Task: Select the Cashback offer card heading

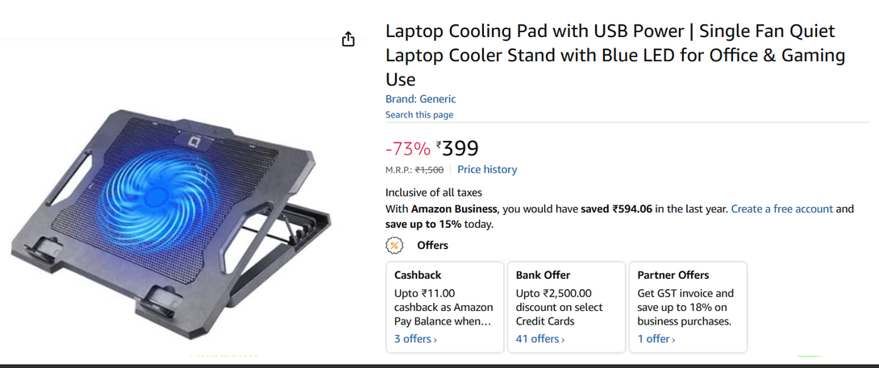Action: (418, 275)
